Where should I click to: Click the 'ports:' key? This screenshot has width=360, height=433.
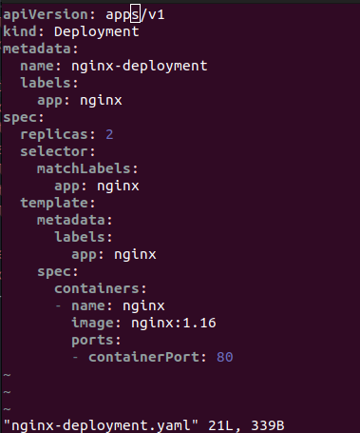click(x=96, y=340)
